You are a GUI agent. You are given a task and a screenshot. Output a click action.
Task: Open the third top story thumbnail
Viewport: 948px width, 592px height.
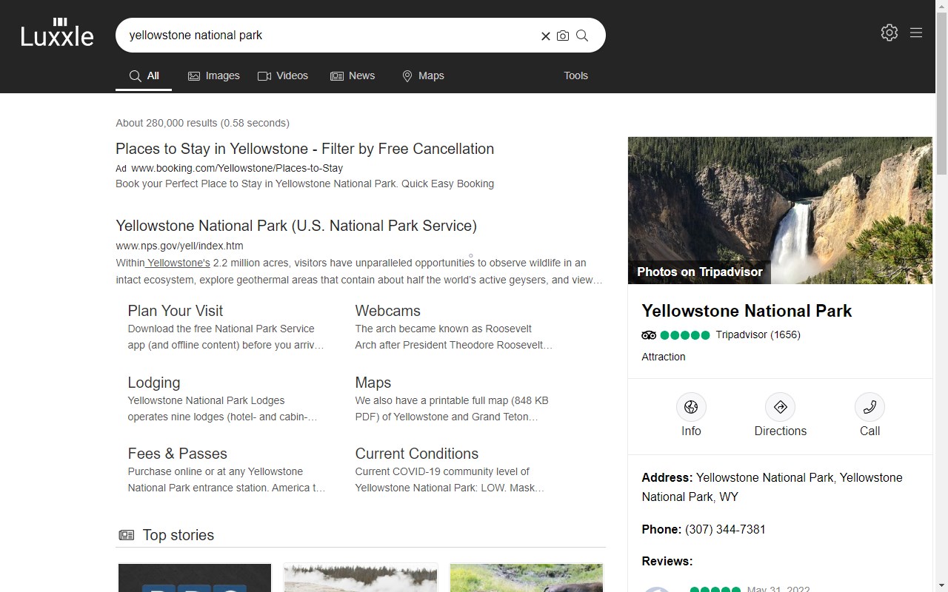coord(527,578)
